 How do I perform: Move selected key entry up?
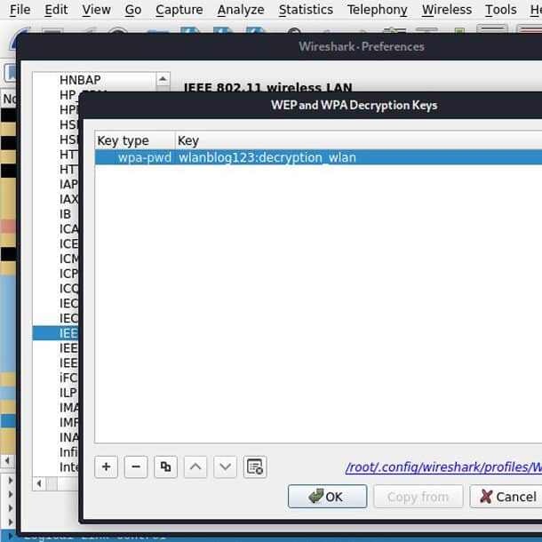click(x=195, y=466)
